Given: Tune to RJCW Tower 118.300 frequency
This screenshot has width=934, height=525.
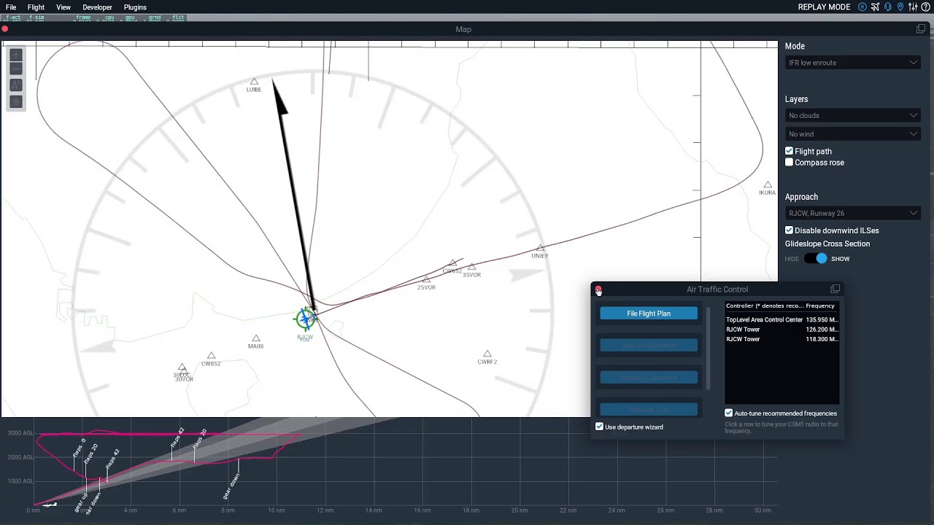Looking at the screenshot, I should click(781, 339).
